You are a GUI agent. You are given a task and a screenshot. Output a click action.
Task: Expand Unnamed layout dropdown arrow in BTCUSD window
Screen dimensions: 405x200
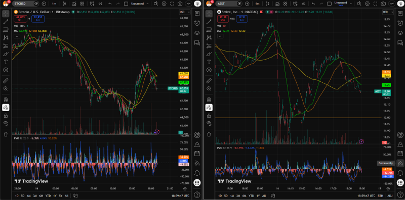[147, 4]
